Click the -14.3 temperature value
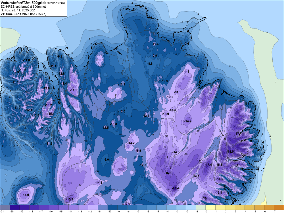 point(99,183)
